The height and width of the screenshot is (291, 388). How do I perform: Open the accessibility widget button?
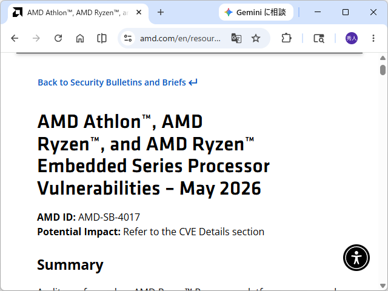(356, 258)
